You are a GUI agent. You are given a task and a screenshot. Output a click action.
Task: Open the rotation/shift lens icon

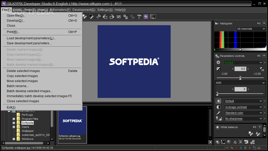(x=246, y=142)
